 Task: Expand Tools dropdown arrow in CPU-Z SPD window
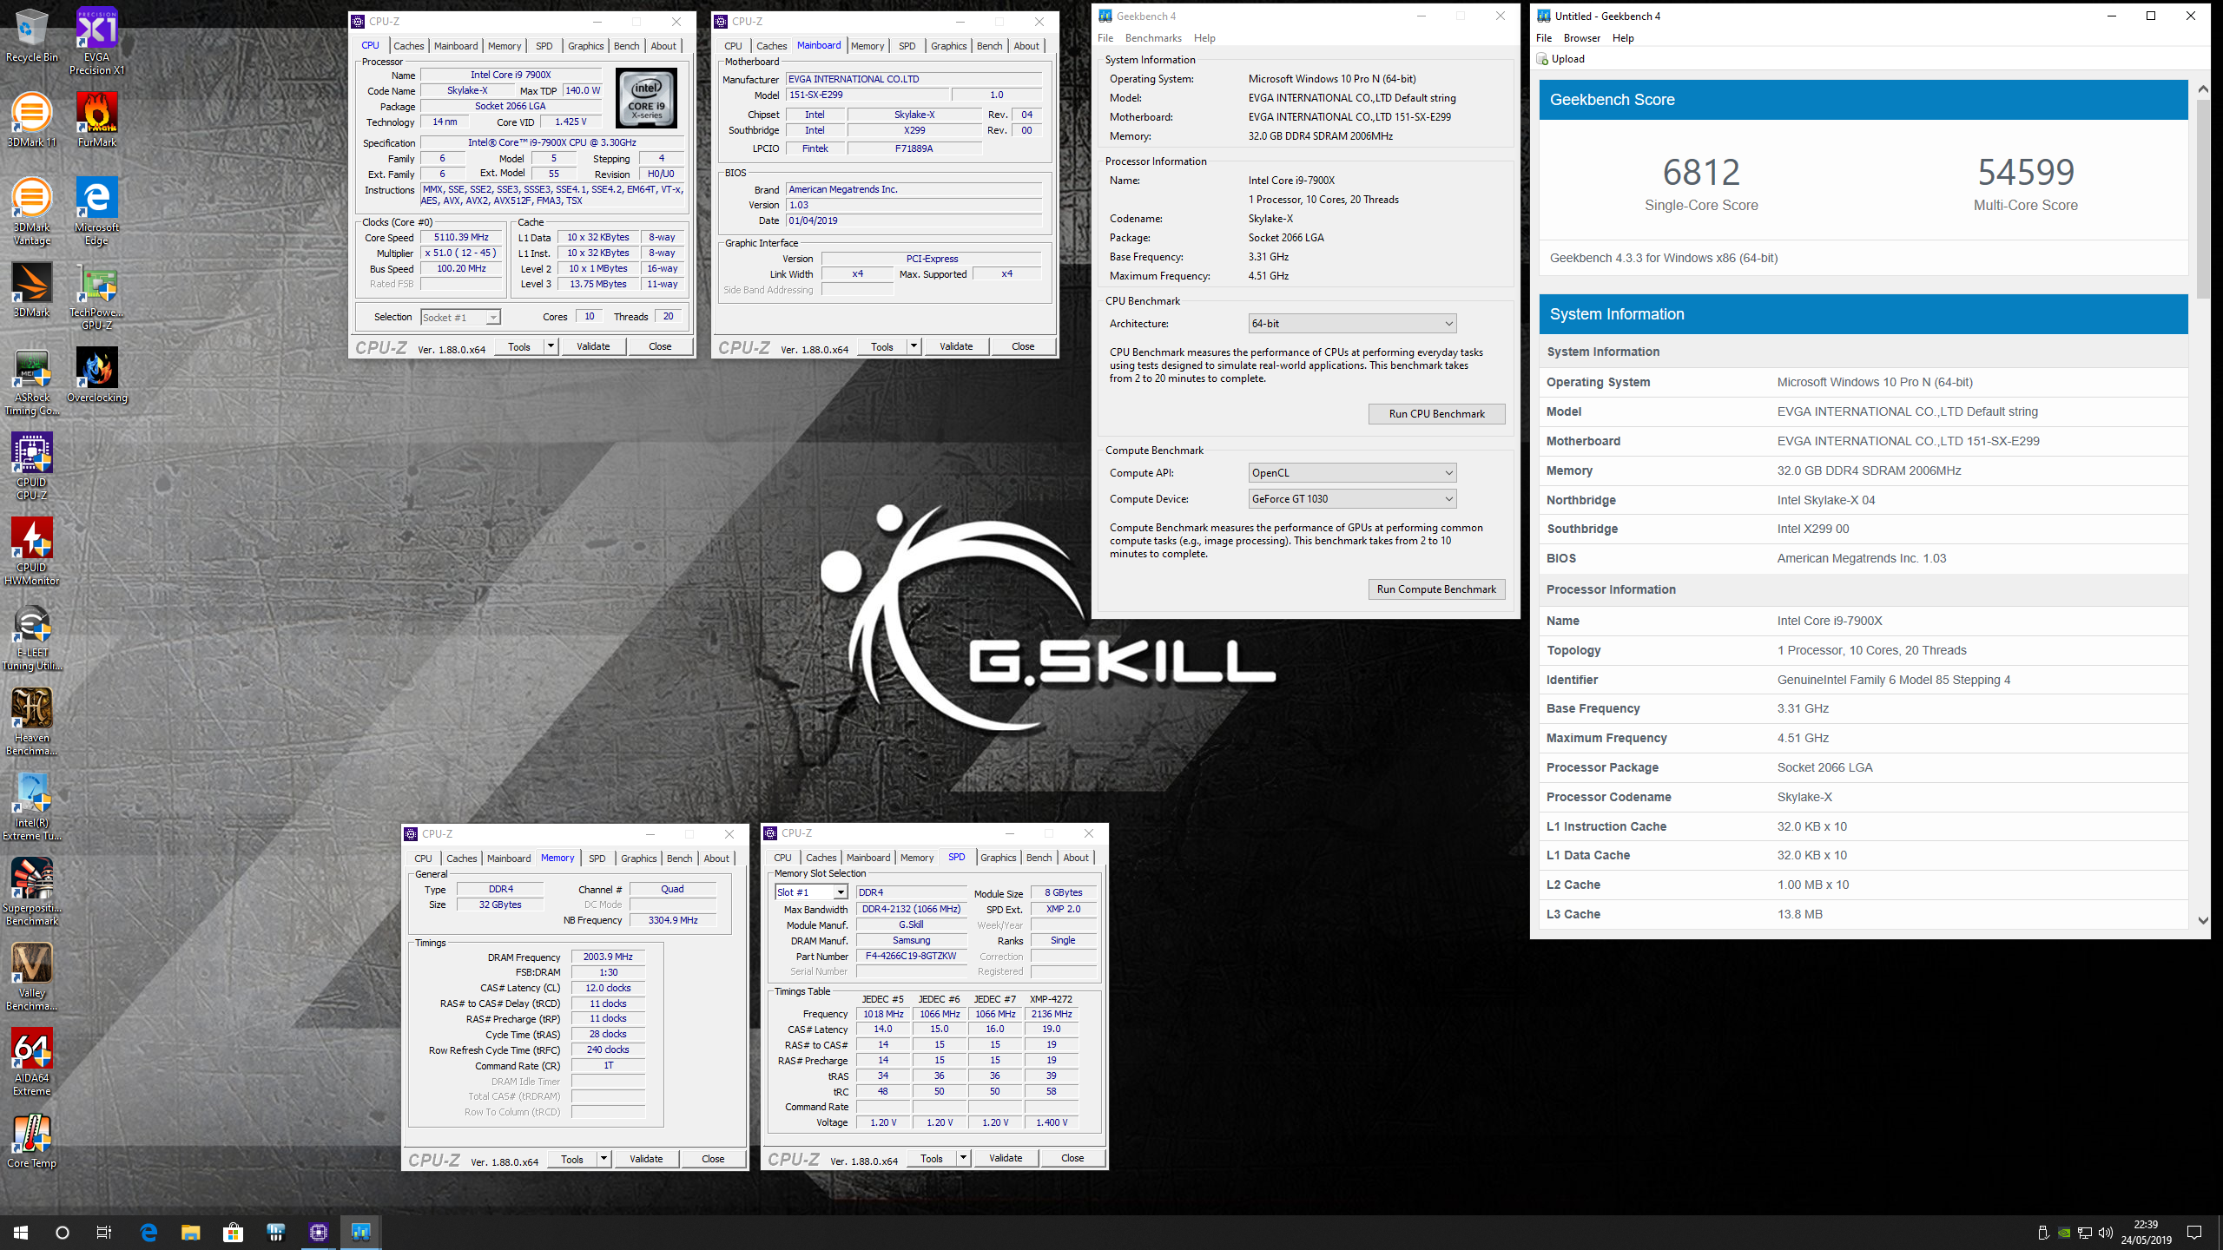963,1158
